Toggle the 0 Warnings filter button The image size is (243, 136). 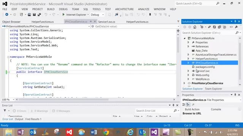click(39, 111)
